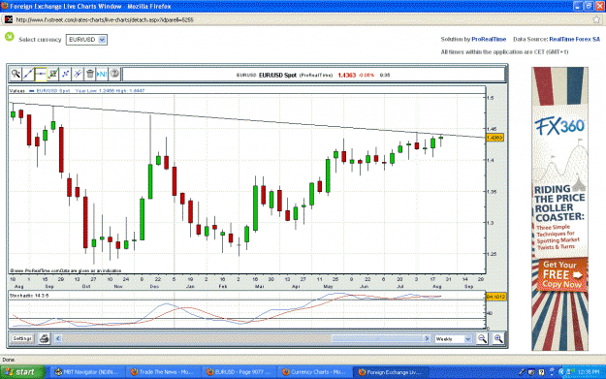Switch to EURUSD - Page 9077 taskbar item

(x=239, y=372)
